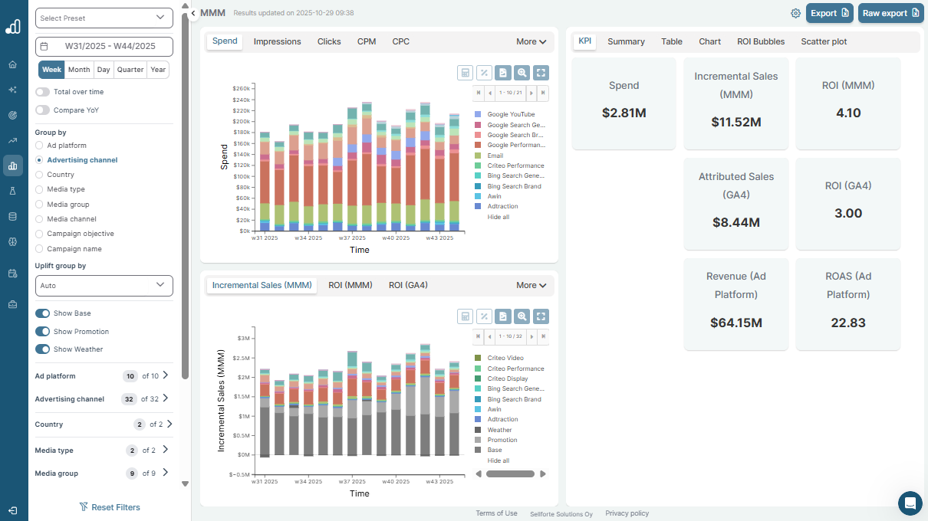This screenshot has width=928, height=521.
Task: Activate zoom mode on the Incremental Sales chart
Action: tap(522, 316)
